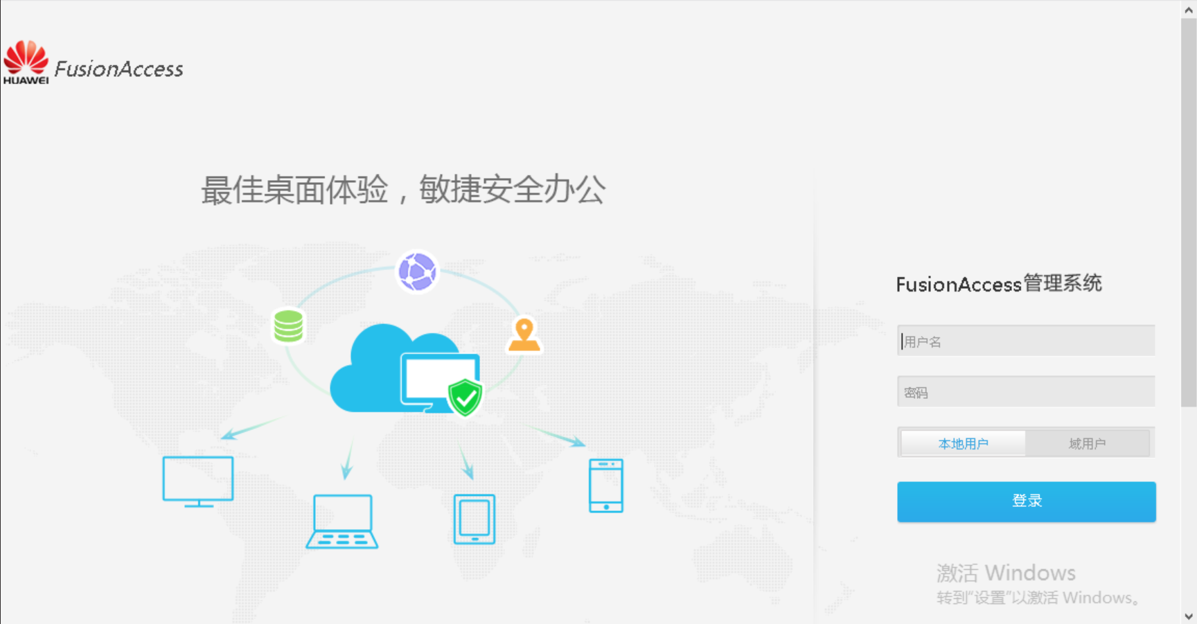
Task: Click the 登录 login button
Action: pyautogui.click(x=1026, y=501)
